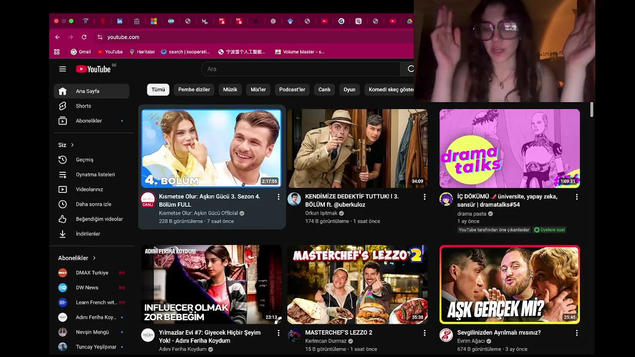635x357 pixels.
Task: Expand the Abonelikler section header chevron
Action: pos(94,258)
